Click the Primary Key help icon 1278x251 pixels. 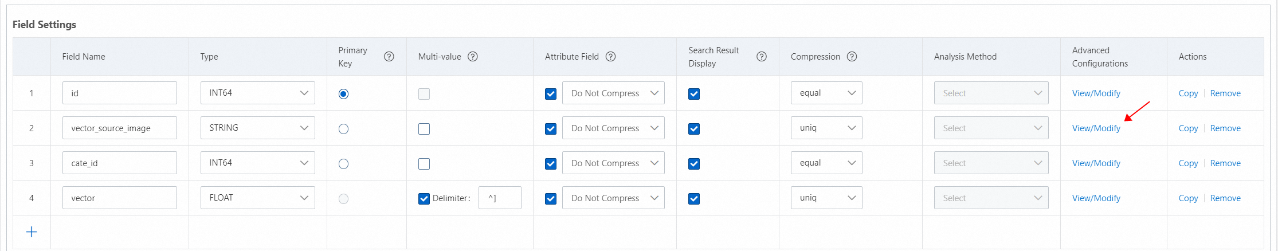click(x=389, y=57)
